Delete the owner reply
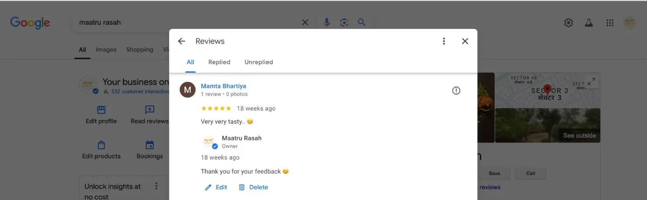This screenshot has height=200, width=647. [253, 187]
